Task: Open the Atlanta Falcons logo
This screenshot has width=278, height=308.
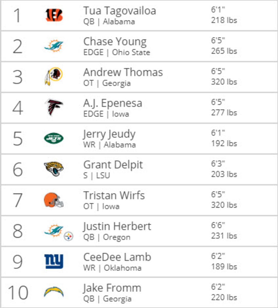Action: pos(54,107)
